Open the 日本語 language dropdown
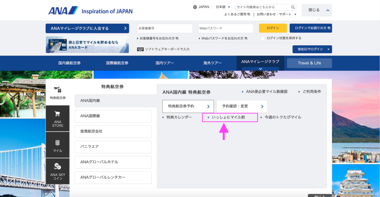 click(x=223, y=7)
